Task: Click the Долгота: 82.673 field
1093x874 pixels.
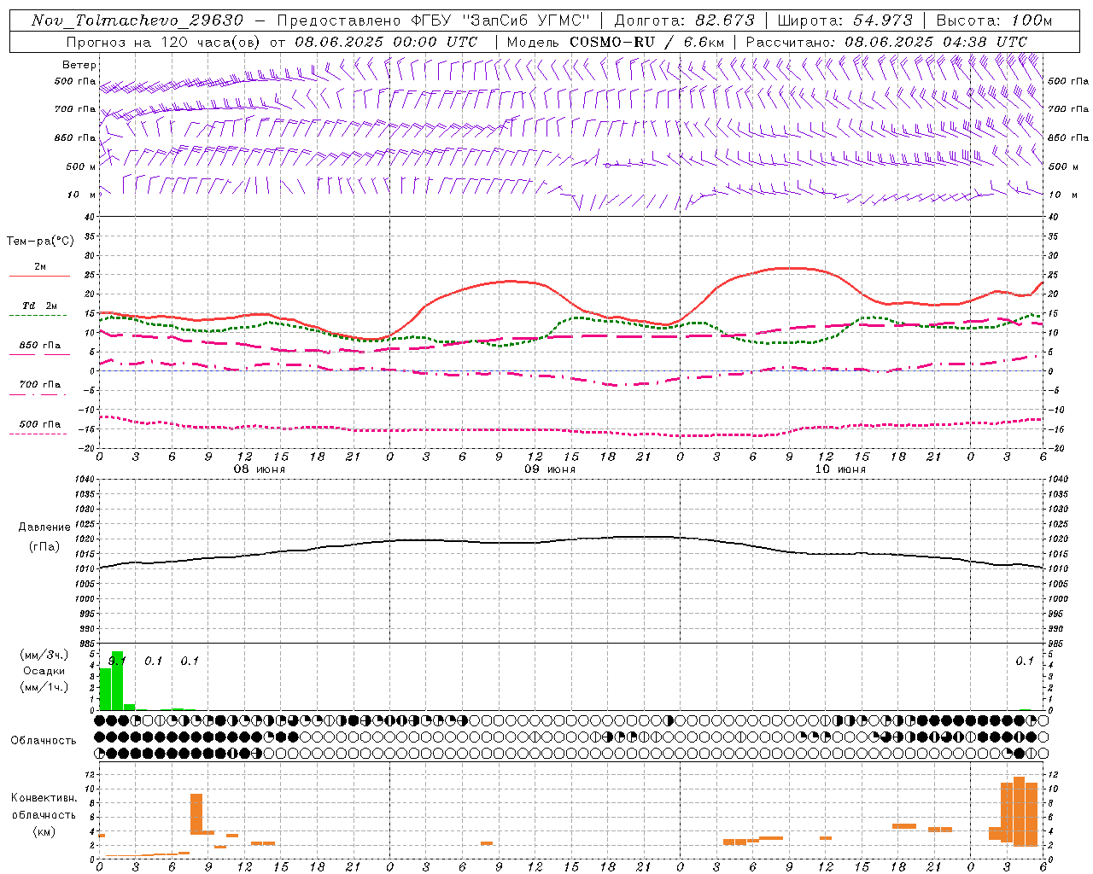Action: click(684, 20)
